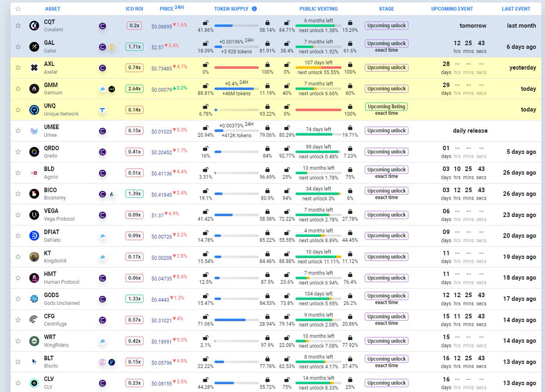Open the Centrifuge CFG logo icon
This screenshot has width=545, height=392.
point(34,320)
